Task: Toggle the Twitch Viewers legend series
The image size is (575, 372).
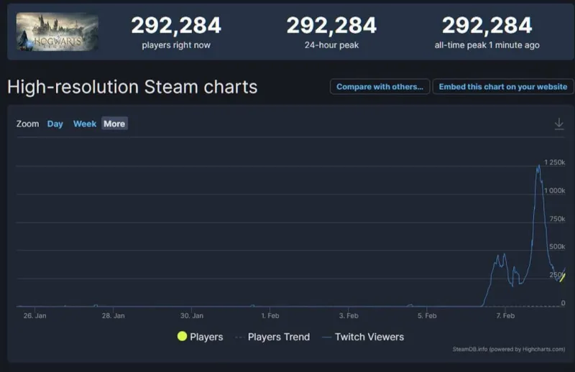Action: click(369, 337)
